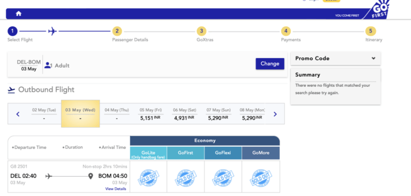Click the BOM destination pin icon
This screenshot has width=411, height=196.
coord(91,176)
